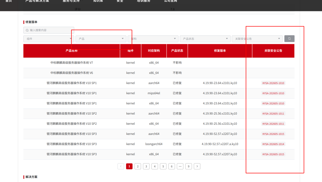Click the 解决方案 section heading
Screen dimensions: 322x182
31,177
